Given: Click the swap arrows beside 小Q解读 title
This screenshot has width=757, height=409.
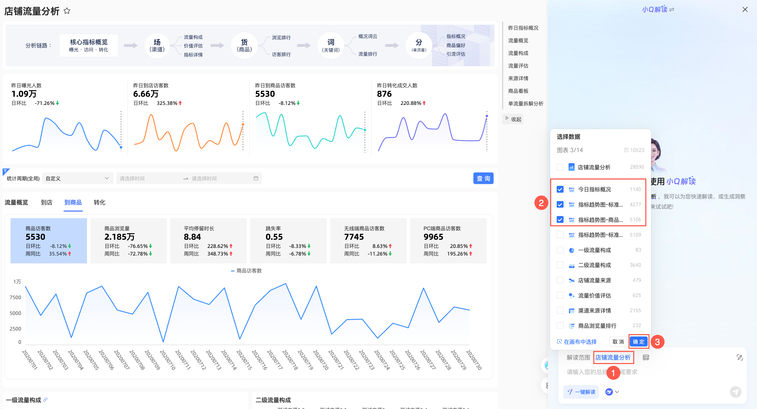Looking at the screenshot, I should click(x=672, y=10).
